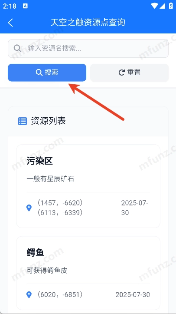Tap the location pin in 污染区 card
176x314 pixels.
tap(29, 208)
